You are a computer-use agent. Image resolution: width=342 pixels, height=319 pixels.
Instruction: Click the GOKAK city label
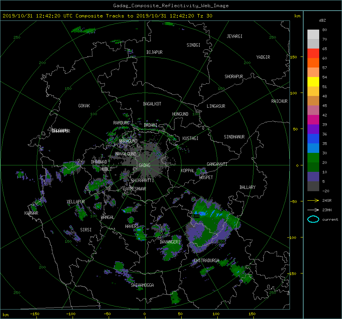84,106
